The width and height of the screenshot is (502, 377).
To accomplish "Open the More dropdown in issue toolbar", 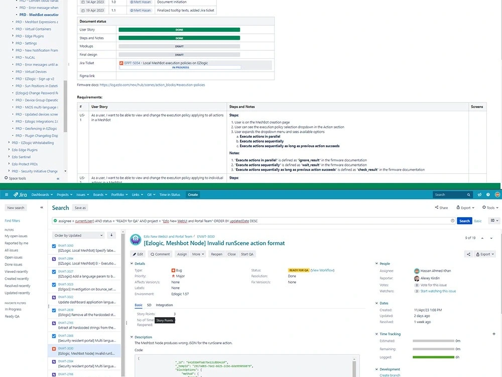I will pos(198,254).
